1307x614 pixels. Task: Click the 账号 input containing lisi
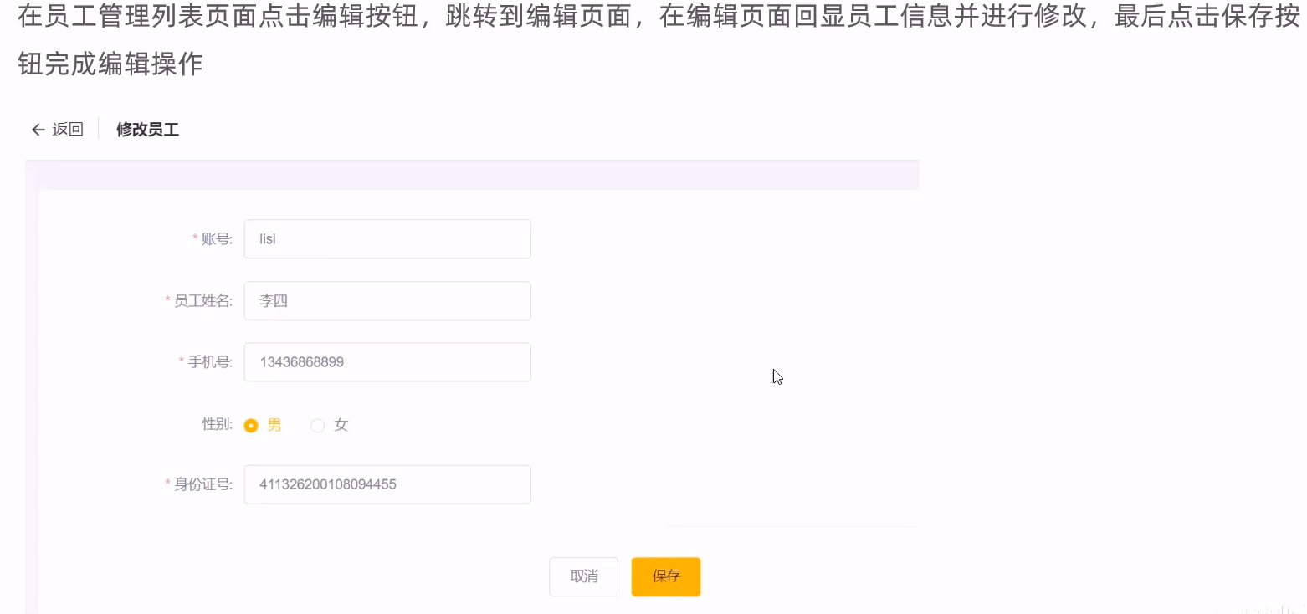387,238
